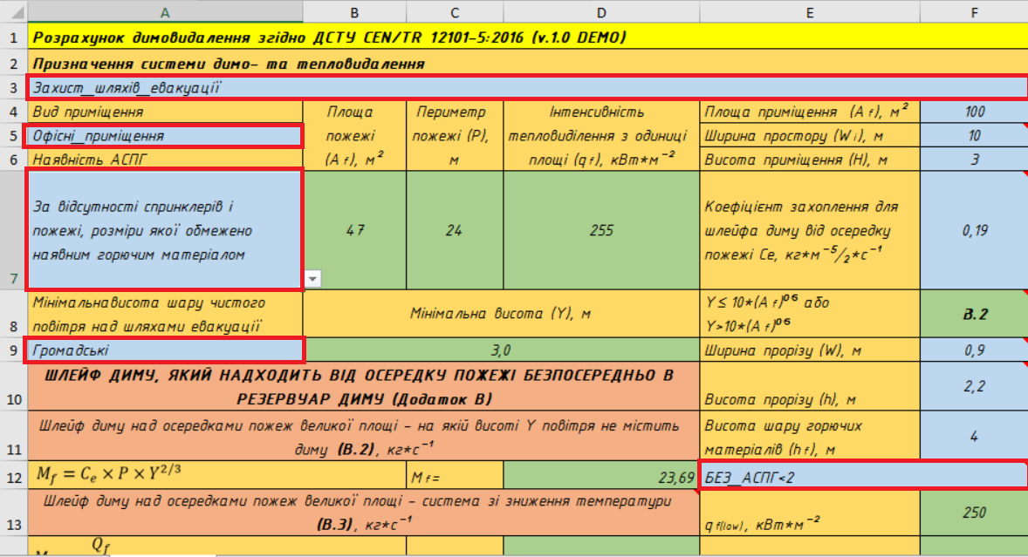Click the space width value 10

coord(974,136)
